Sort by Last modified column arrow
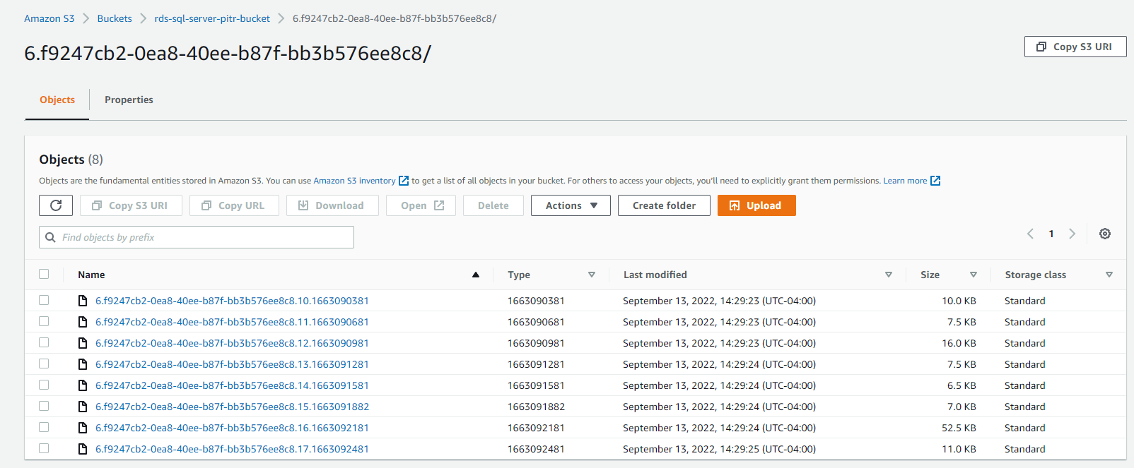This screenshot has height=468, width=1134. point(889,275)
